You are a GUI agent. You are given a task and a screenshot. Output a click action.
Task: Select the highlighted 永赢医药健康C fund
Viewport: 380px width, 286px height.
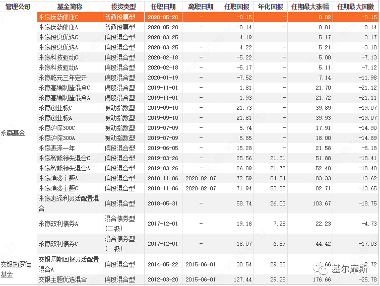pyautogui.click(x=58, y=17)
